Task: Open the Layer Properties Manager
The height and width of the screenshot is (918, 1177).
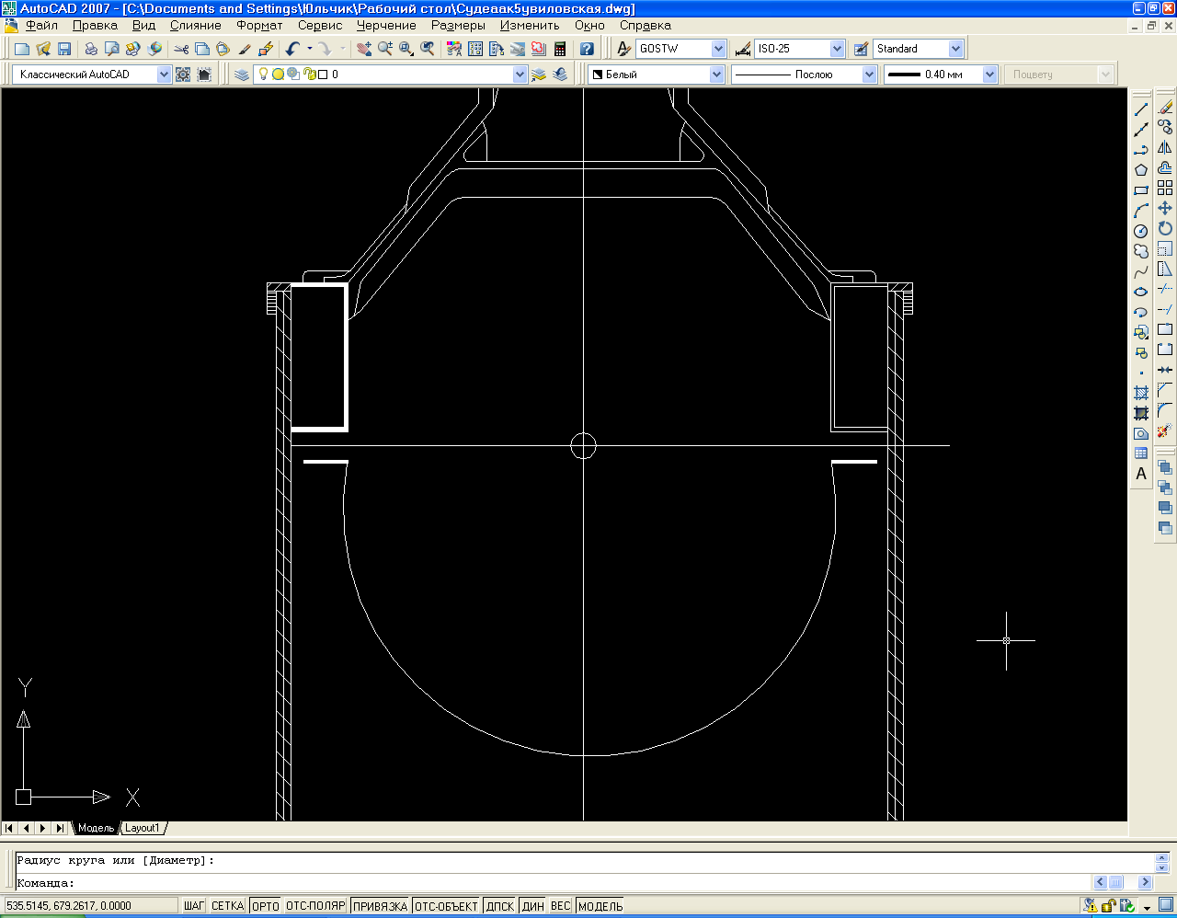Action: [242, 75]
